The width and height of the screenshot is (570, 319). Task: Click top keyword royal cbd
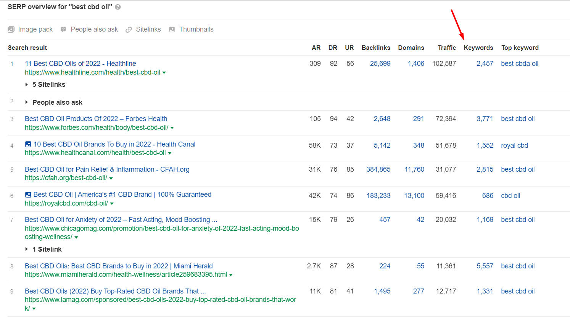click(514, 145)
